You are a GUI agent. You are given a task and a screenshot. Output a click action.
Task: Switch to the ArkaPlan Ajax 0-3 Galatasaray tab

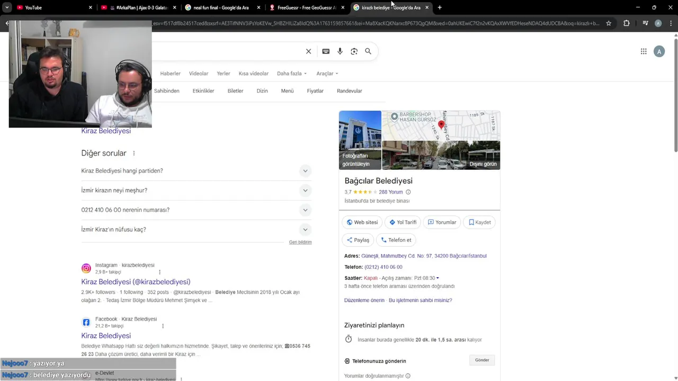[139, 7]
